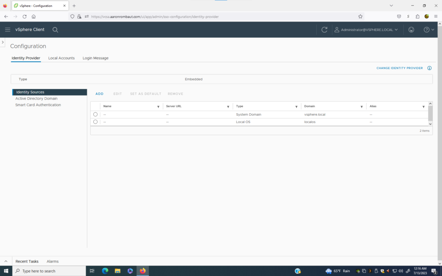This screenshot has height=276, width=442.
Task: Select the Local OS row radio button
Action: pyautogui.click(x=95, y=122)
